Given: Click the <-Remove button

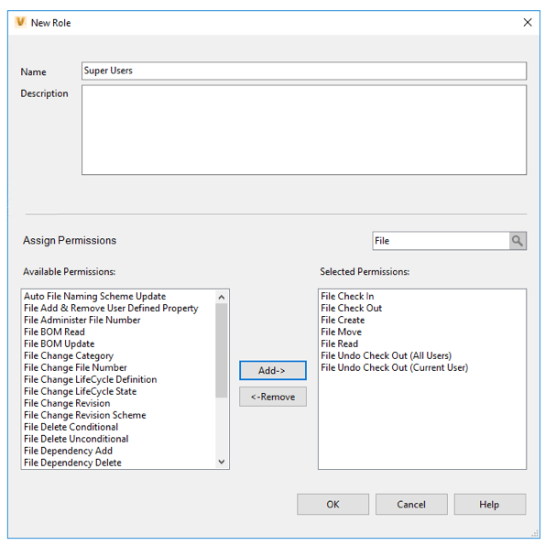Looking at the screenshot, I should point(273,397).
